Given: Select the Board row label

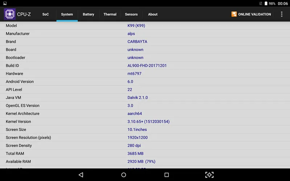Looking at the screenshot, I should 11,50.
